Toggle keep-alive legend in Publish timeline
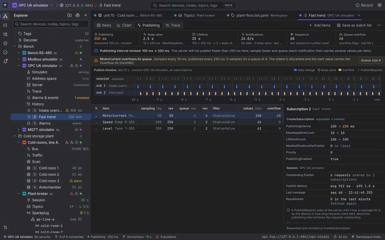Viewport: 385px width, 240px height. [x=327, y=70]
